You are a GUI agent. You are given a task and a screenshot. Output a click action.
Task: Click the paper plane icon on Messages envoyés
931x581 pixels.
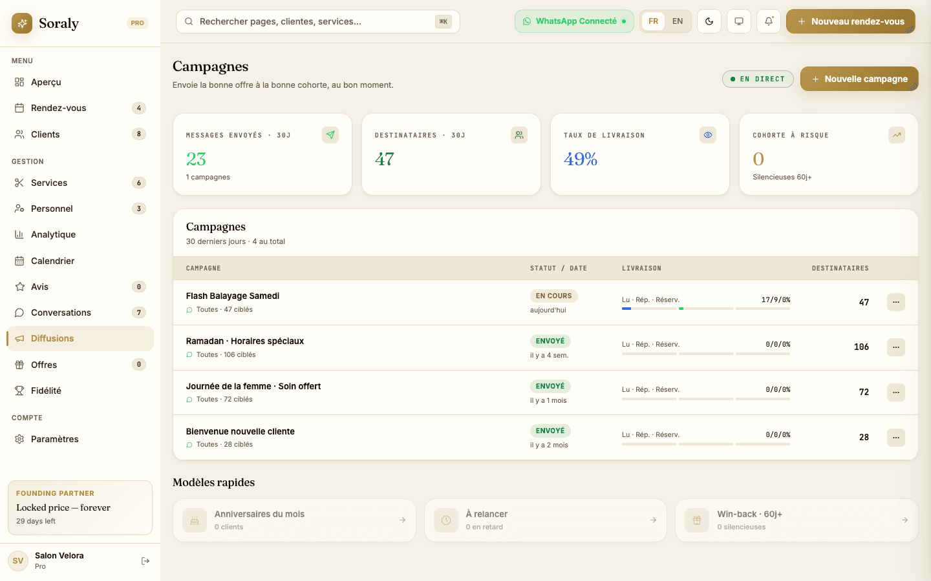[330, 135]
